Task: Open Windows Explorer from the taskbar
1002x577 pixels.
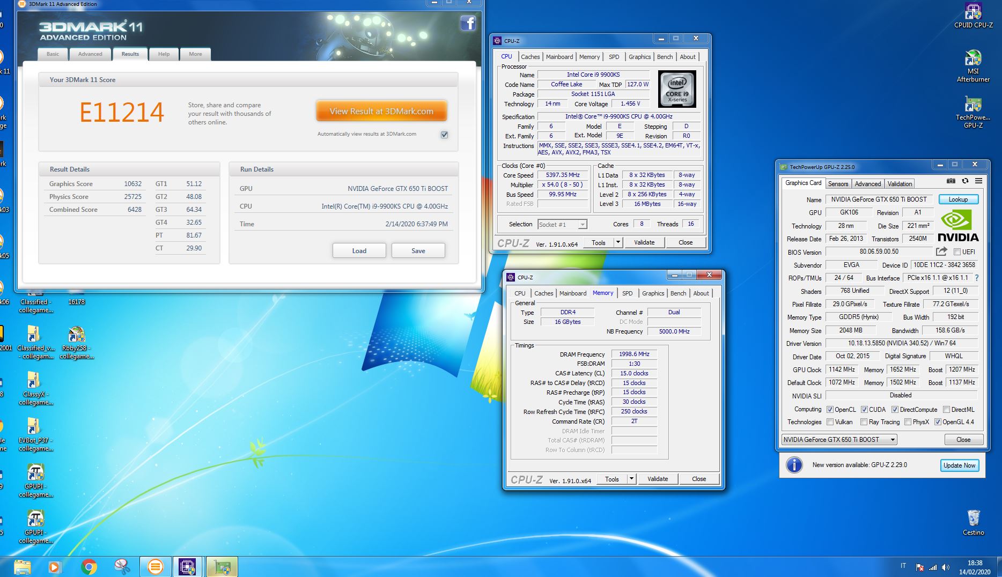Action: click(22, 567)
